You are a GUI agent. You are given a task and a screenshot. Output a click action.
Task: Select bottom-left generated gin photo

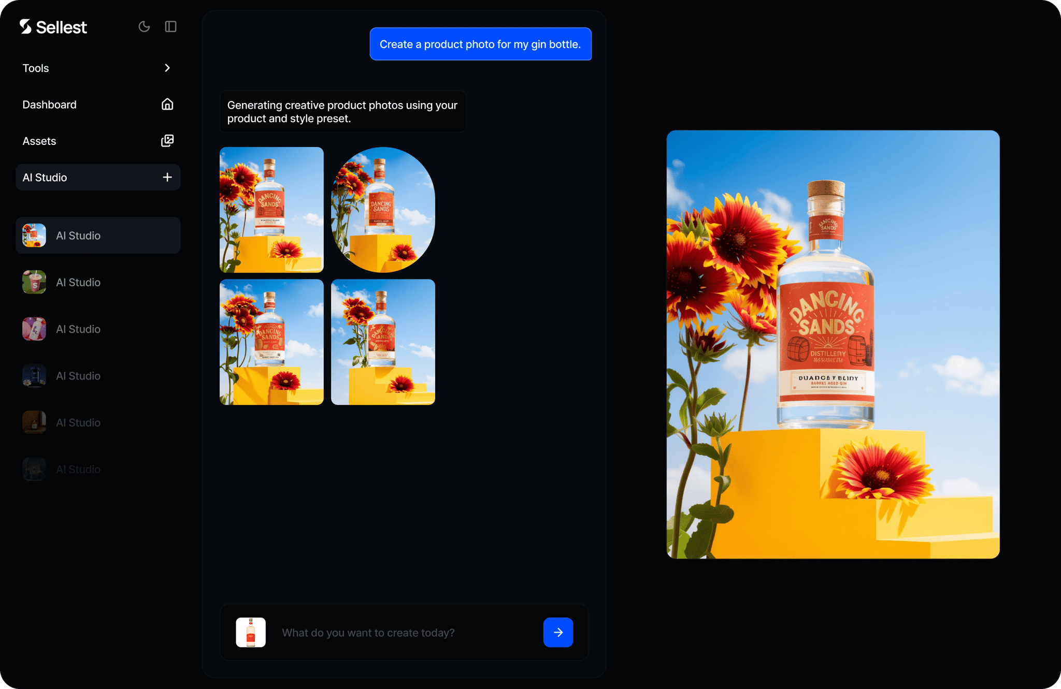pos(271,342)
